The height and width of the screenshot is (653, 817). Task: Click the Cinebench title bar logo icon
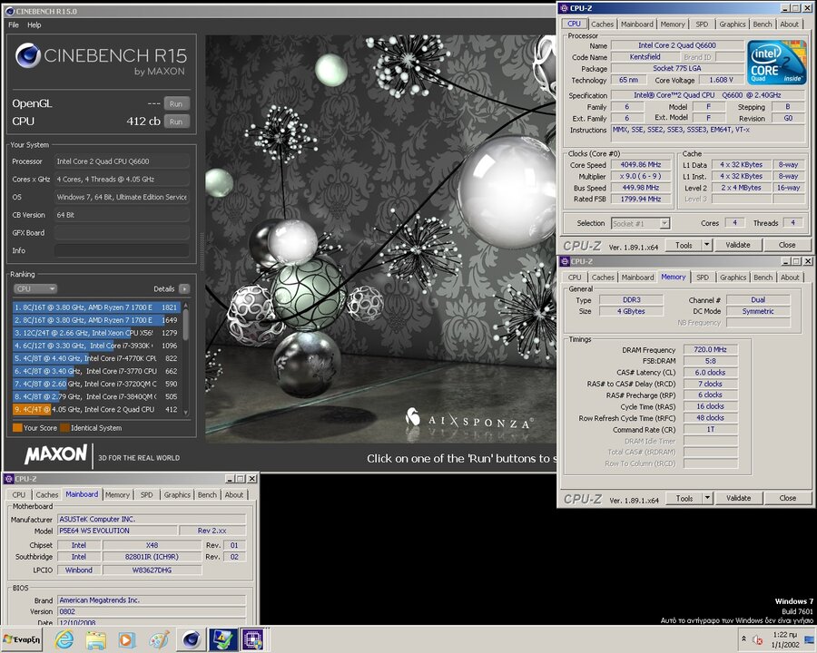[9, 11]
